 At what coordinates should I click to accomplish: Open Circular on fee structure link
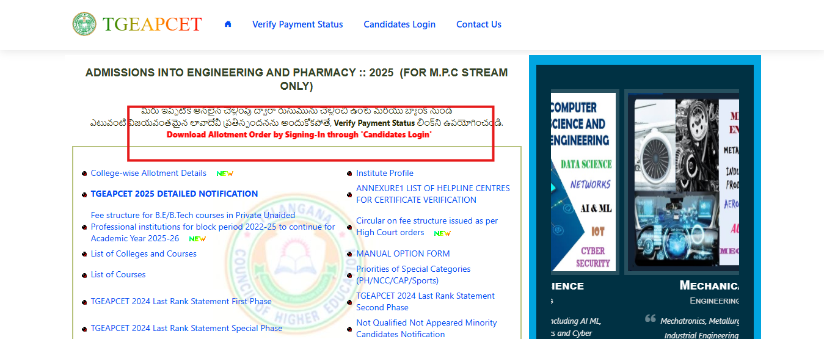click(x=427, y=227)
